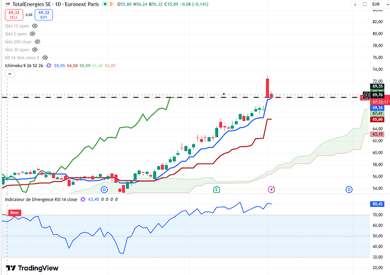Toggle visibility of SMA 200 close
390x275 pixels.
37,42
